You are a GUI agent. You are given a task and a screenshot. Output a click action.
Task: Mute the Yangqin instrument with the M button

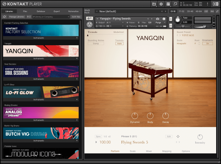171,26
